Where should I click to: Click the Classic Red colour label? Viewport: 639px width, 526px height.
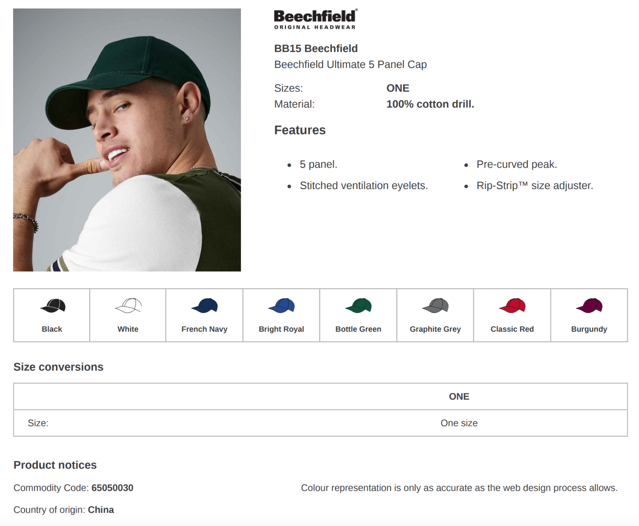(512, 329)
